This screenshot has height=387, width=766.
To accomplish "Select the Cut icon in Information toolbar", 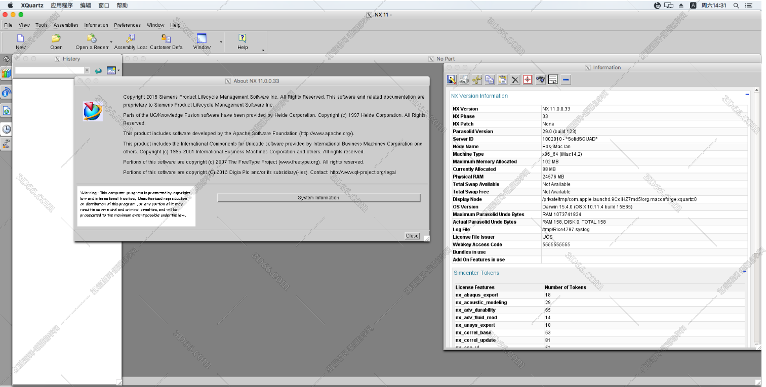I will click(477, 79).
